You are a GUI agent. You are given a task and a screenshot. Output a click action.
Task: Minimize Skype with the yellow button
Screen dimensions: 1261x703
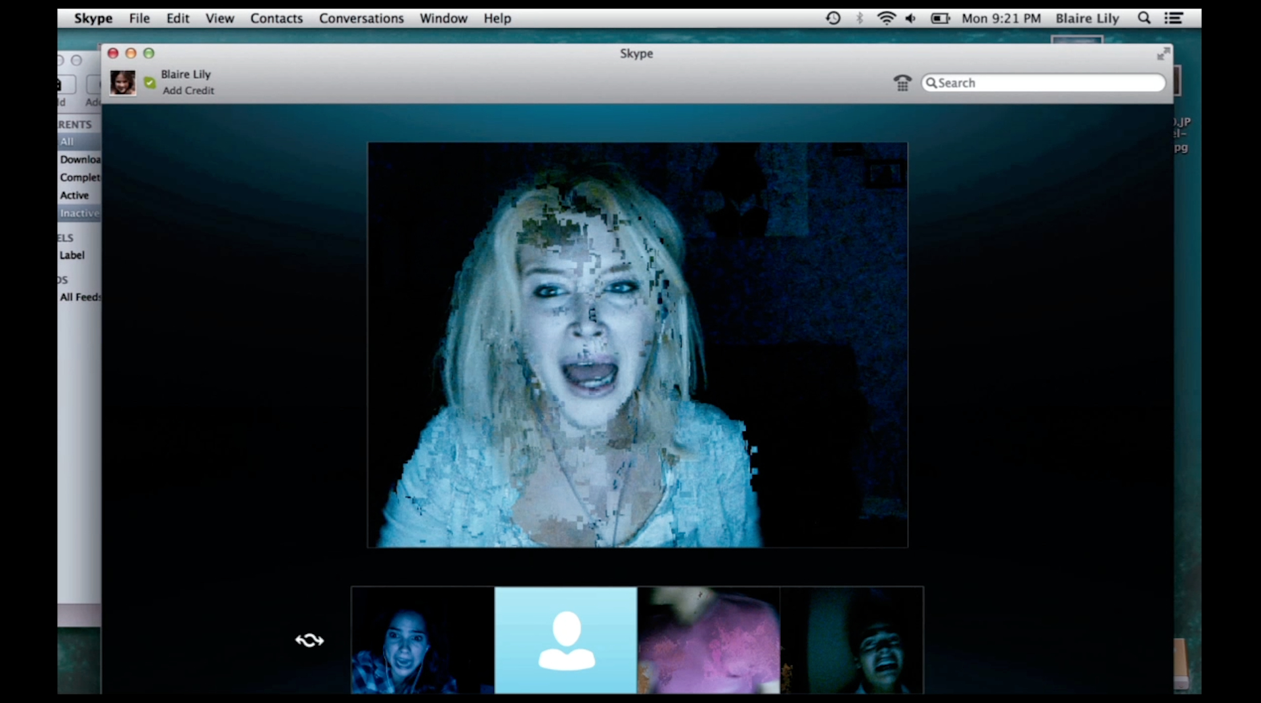point(131,53)
